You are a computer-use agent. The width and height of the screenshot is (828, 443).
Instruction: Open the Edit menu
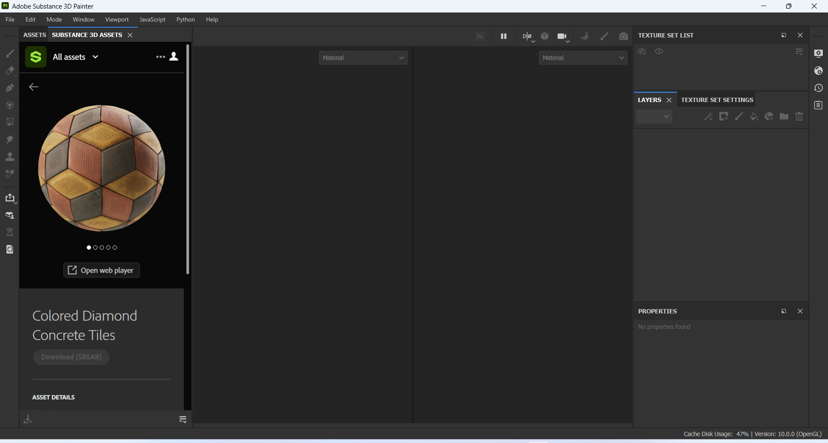(30, 20)
